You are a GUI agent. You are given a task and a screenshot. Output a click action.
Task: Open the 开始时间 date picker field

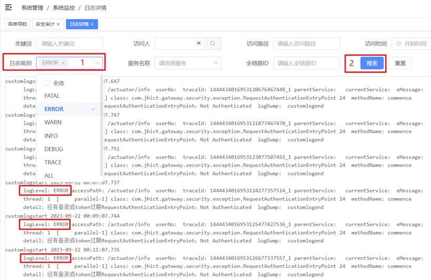[412, 43]
